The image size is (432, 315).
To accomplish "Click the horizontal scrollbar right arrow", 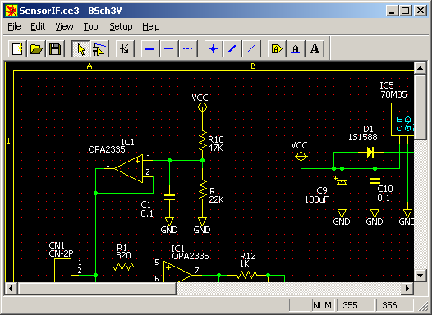I will coord(407,288).
